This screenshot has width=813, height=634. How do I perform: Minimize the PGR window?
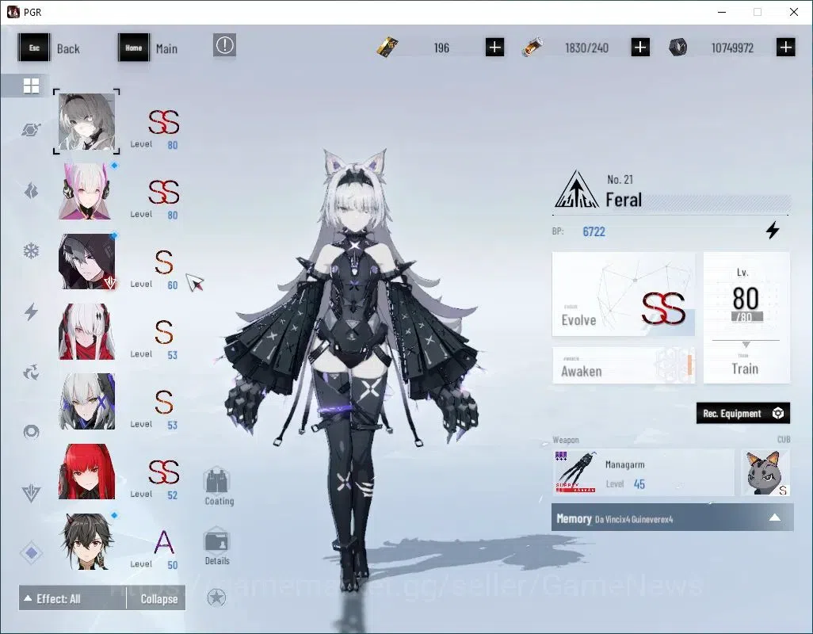722,12
